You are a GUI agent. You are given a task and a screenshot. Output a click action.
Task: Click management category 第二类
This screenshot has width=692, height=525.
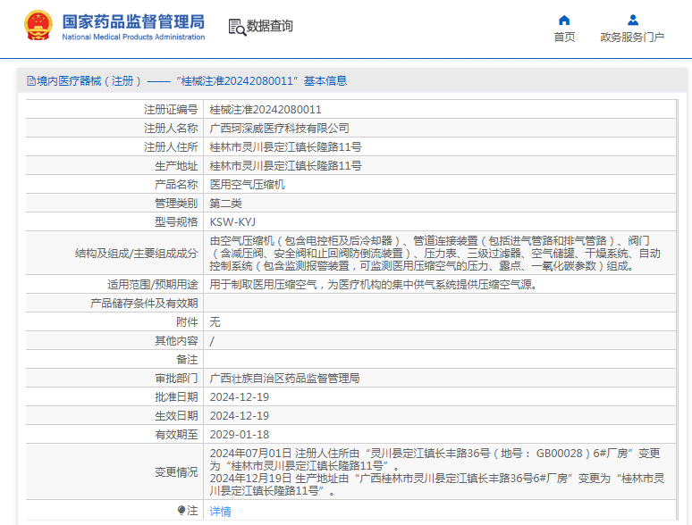pyautogui.click(x=225, y=204)
